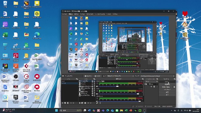The image size is (201, 113).
Task: Select the second scene in scenes list
Action: point(70,83)
